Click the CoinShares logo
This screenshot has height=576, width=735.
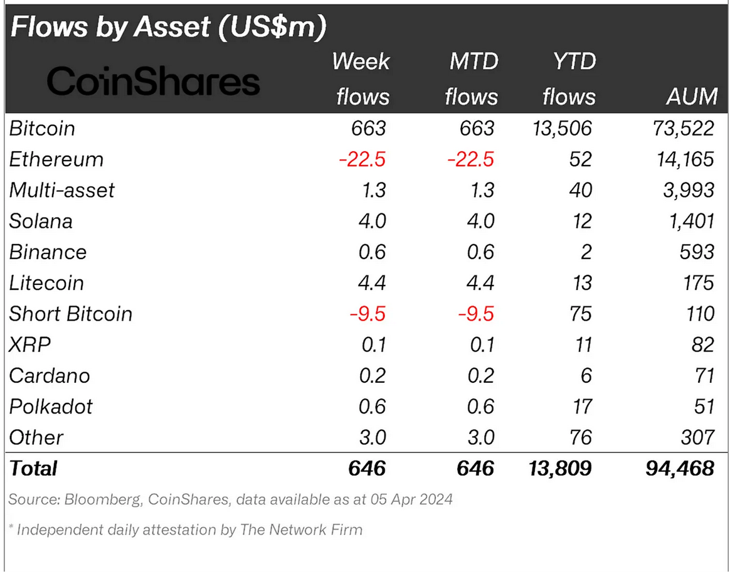[x=153, y=82]
